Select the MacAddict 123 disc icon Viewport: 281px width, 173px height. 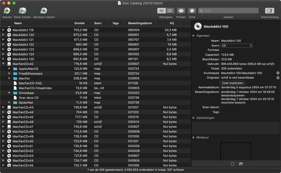[x=9, y=49]
